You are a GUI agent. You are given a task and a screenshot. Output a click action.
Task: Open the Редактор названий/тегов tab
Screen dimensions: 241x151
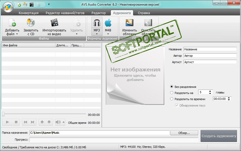(x=65, y=13)
